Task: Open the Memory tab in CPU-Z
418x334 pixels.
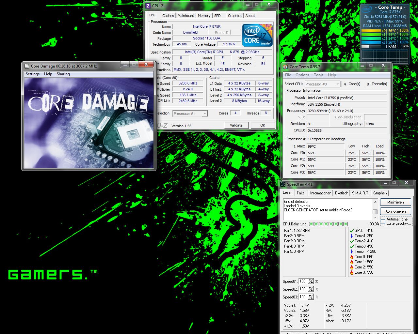Action: tap(204, 16)
